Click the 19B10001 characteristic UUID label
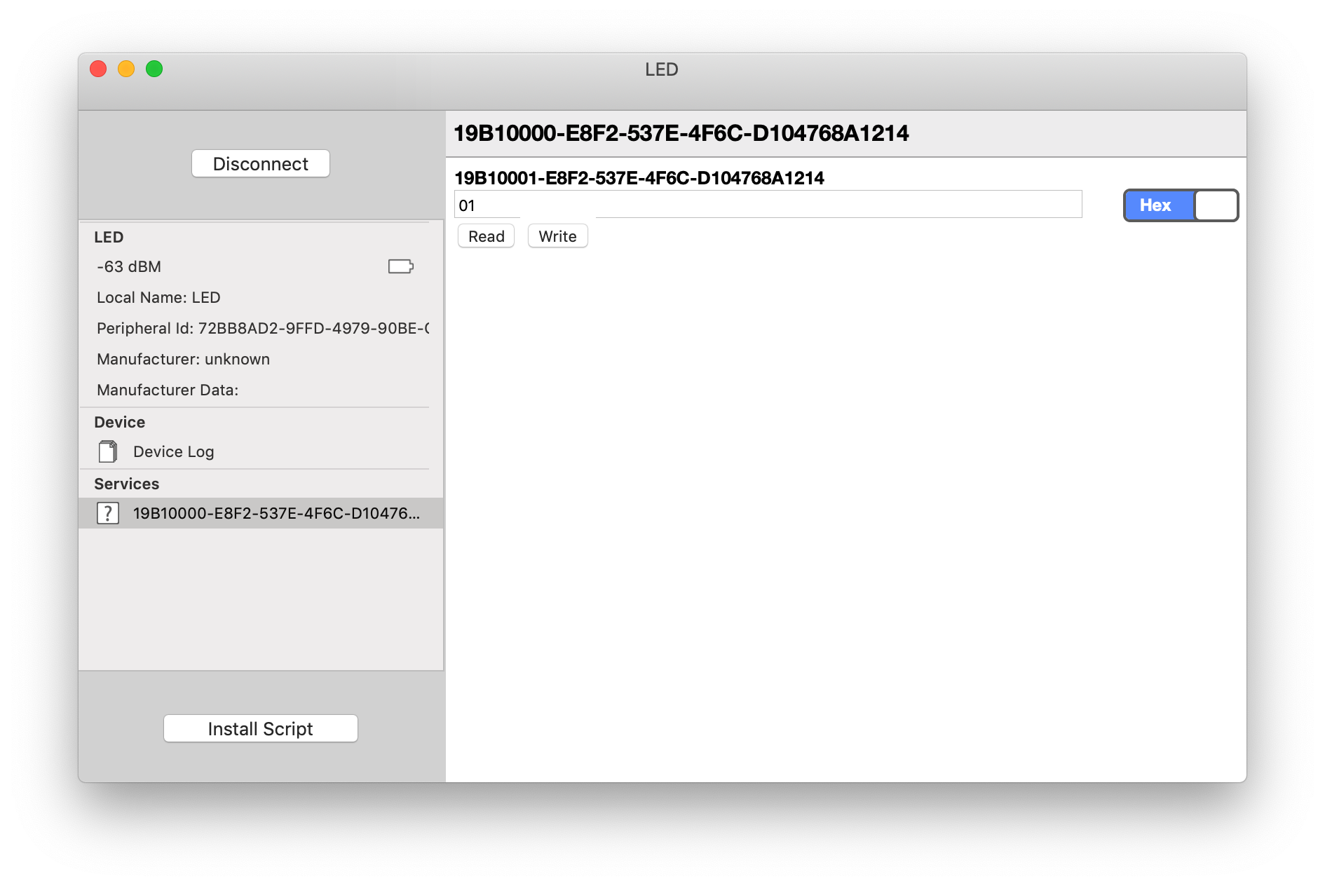The width and height of the screenshot is (1325, 886). coord(639,178)
